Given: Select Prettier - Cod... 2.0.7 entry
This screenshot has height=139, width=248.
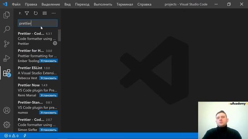Looking at the screenshot, I should tap(38, 124).
